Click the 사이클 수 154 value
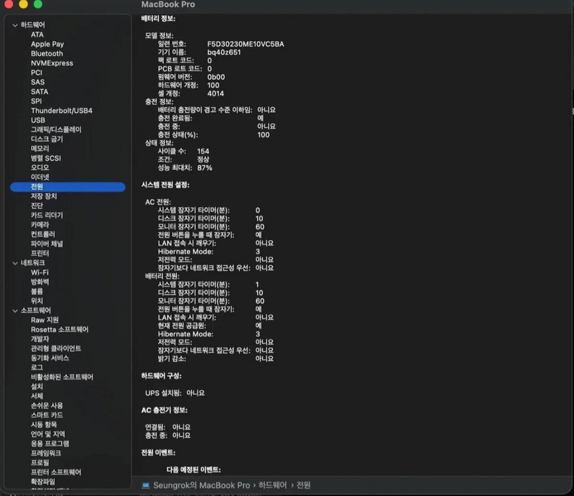574x496 pixels. (x=203, y=151)
